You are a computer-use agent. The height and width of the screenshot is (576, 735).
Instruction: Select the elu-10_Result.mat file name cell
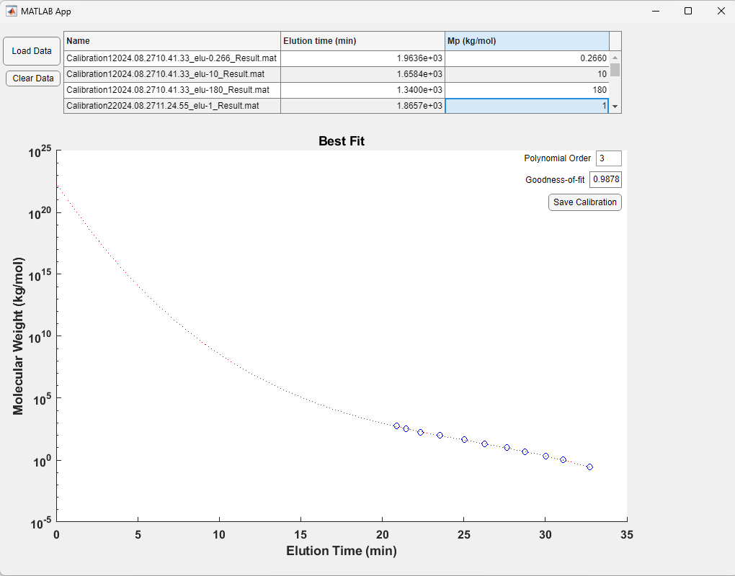pos(172,74)
